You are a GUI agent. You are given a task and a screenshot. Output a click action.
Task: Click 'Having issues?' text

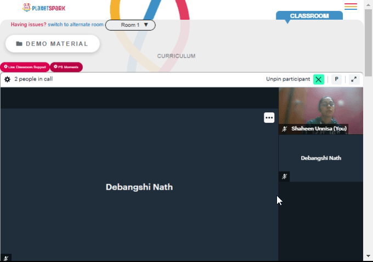click(29, 25)
